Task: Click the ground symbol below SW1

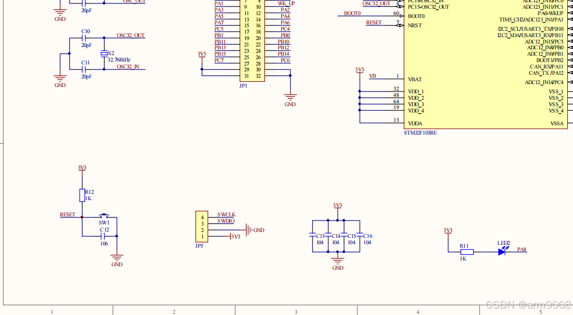Action: tap(117, 258)
